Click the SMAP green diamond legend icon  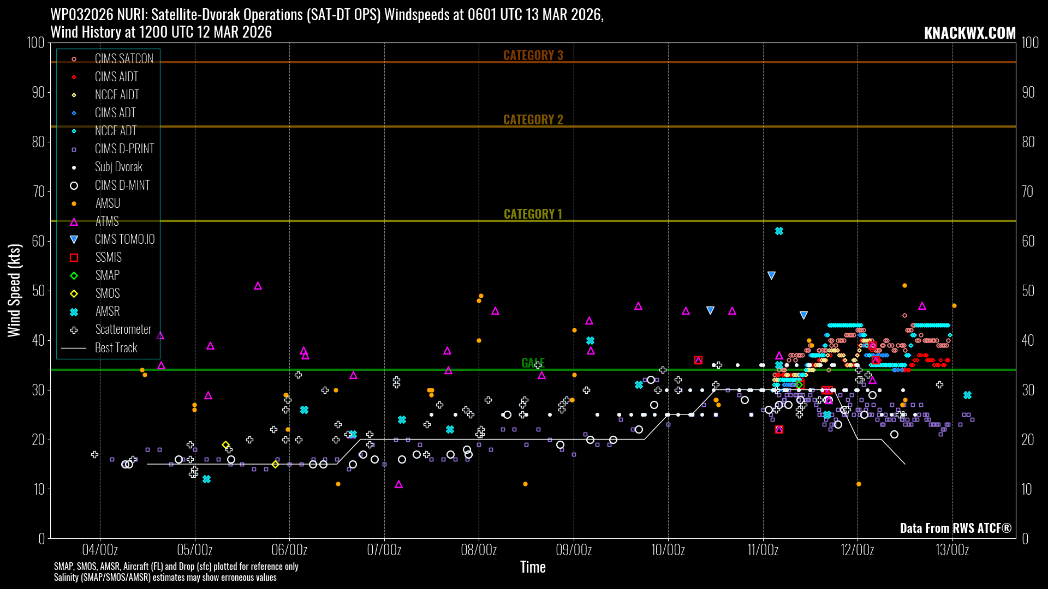74,276
